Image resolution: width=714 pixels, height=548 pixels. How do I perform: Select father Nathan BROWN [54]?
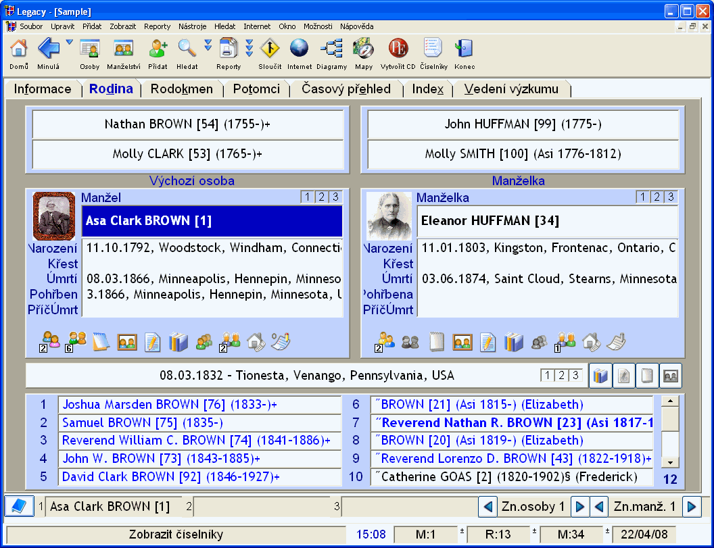click(x=187, y=124)
